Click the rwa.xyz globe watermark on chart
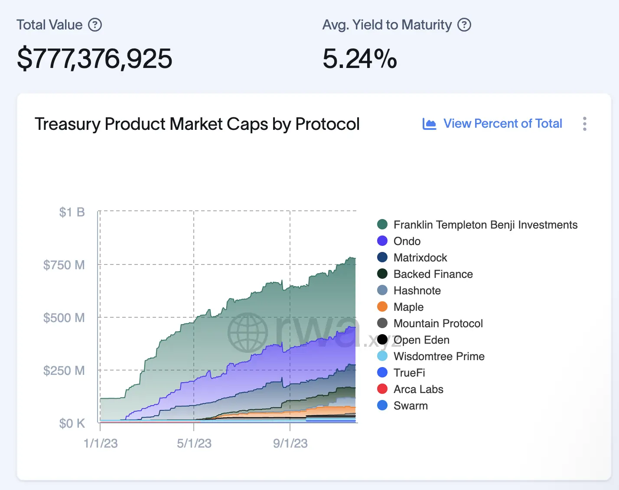Screen dimensions: 619x490 pos(248,332)
